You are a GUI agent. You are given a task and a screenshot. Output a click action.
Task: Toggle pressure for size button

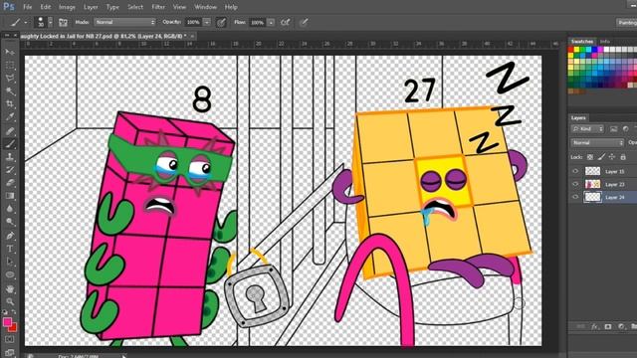(x=304, y=22)
